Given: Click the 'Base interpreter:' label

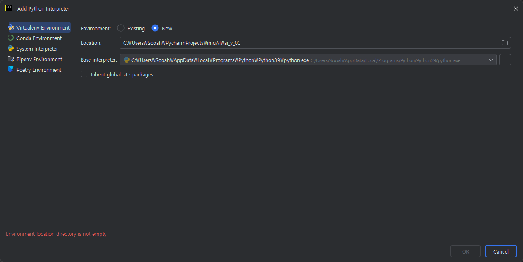Looking at the screenshot, I should pyautogui.click(x=99, y=60).
